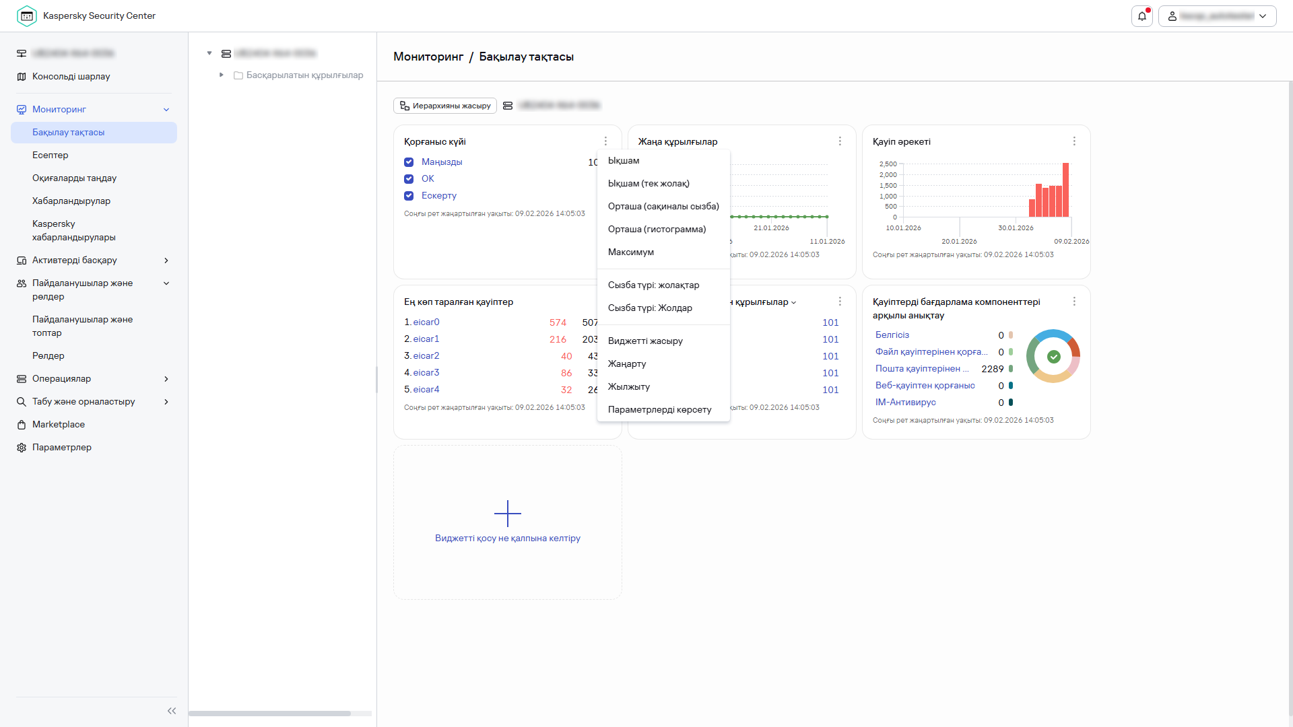Click the Параметрлер gear icon

22,448
